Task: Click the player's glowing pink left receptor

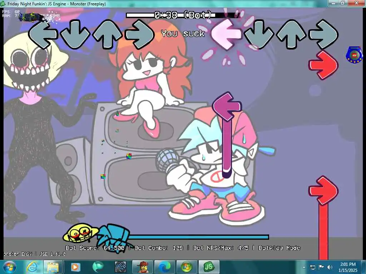Action: pos(226,34)
